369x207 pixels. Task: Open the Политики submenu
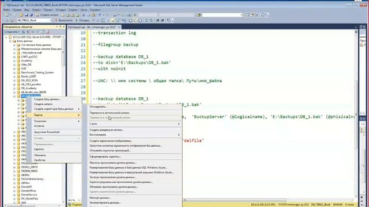click(x=54, y=121)
